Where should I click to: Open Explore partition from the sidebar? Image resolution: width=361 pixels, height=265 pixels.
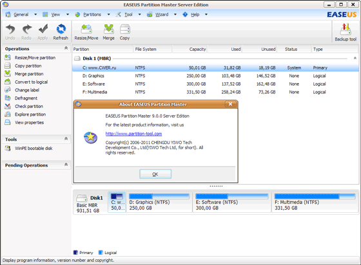tap(30, 114)
